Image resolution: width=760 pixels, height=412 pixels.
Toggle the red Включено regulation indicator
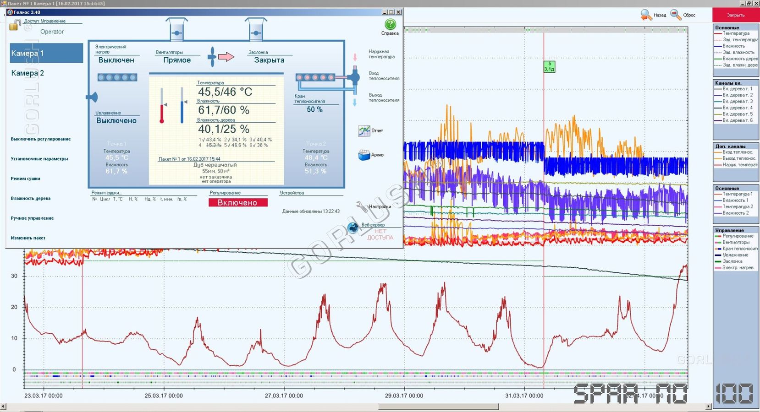tap(237, 202)
